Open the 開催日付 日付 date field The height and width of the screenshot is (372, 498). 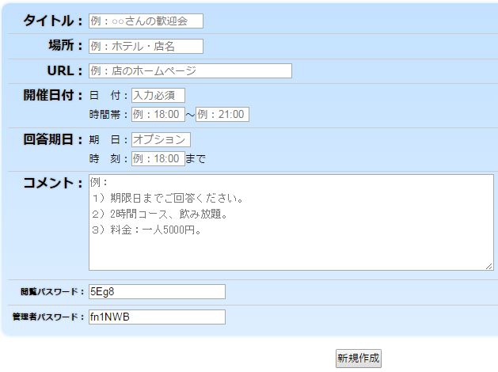coord(158,96)
